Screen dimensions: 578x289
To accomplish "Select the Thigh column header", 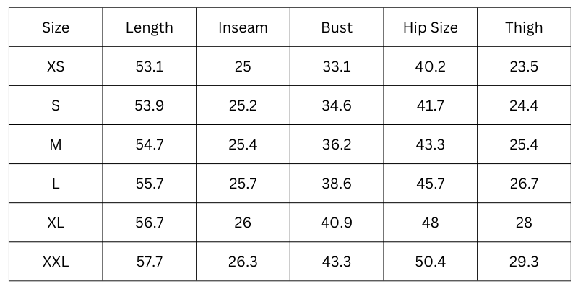I will (x=524, y=28).
